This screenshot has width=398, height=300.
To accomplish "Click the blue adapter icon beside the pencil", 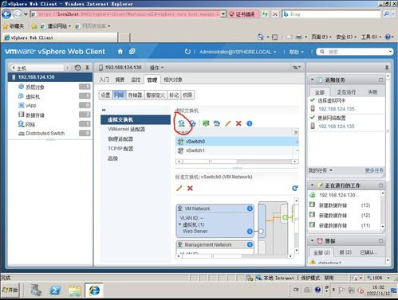I will (217, 123).
